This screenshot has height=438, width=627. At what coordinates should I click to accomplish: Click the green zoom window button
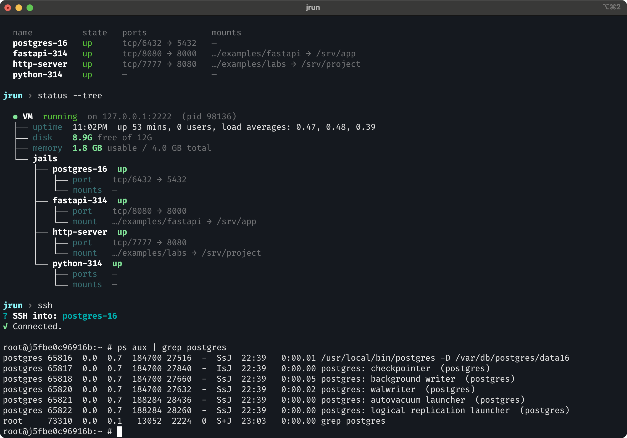(x=30, y=8)
